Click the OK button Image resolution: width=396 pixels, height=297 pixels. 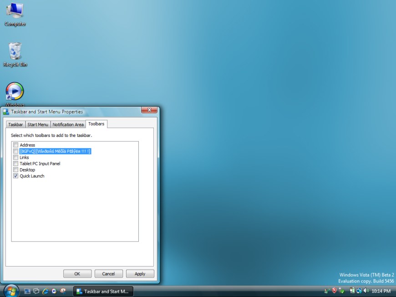coord(77,274)
